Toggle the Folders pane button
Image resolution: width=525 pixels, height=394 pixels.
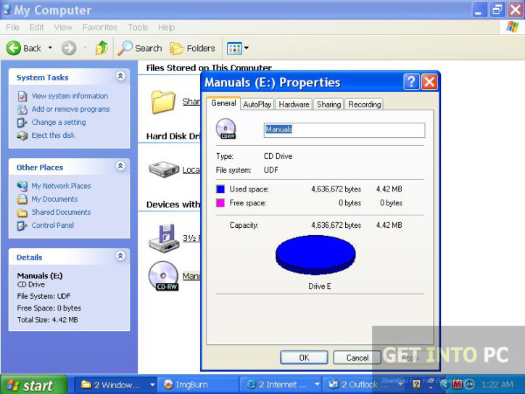tap(192, 48)
